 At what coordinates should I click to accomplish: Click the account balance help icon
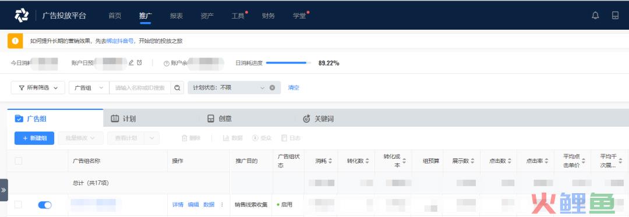[x=167, y=63]
